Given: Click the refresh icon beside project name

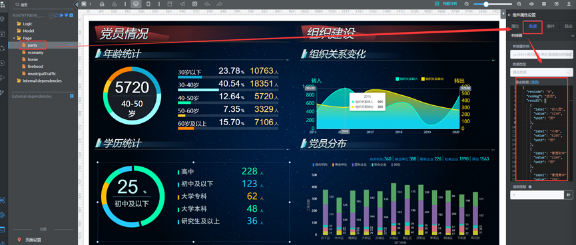Looking at the screenshot, I should click(x=57, y=15).
